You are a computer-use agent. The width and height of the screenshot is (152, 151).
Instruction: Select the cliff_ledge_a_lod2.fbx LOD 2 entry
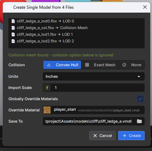[43, 41]
